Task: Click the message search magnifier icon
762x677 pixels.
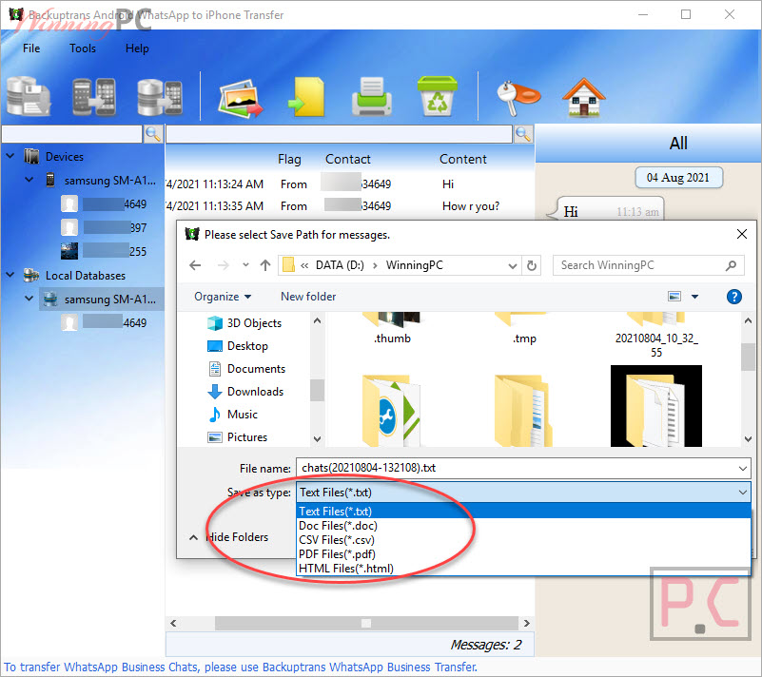Action: [x=523, y=133]
